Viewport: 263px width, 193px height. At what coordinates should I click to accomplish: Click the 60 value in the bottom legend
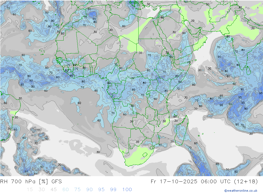(x=65, y=190)
